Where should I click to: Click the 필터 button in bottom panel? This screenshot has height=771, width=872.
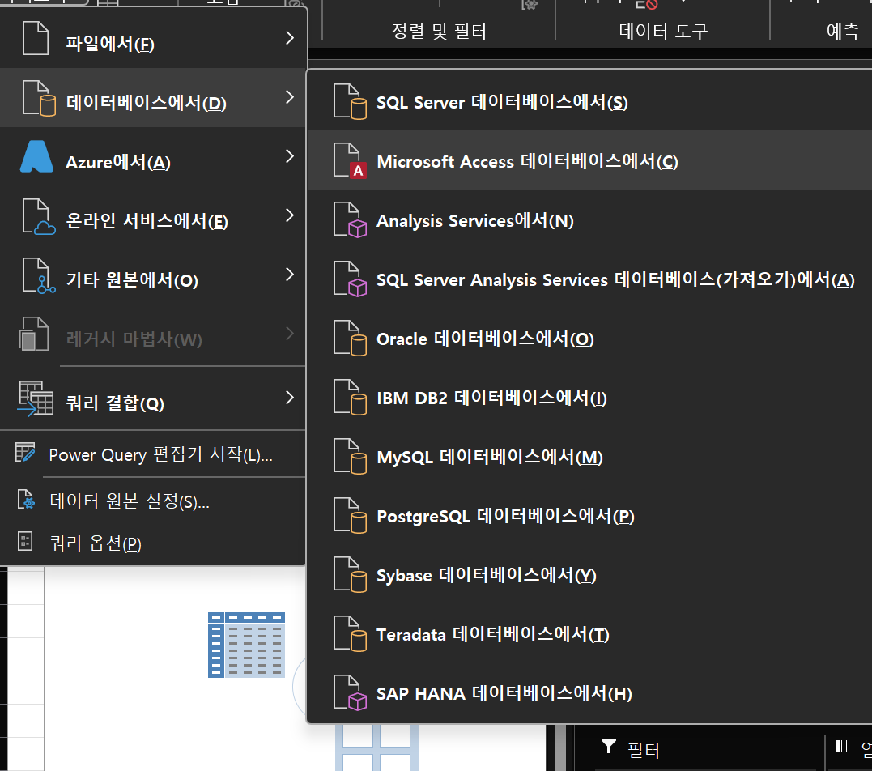pyautogui.click(x=631, y=748)
